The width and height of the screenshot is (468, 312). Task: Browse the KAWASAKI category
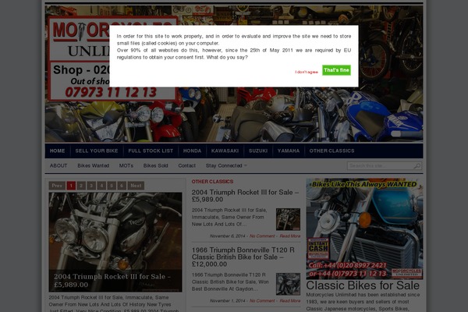[225, 151]
